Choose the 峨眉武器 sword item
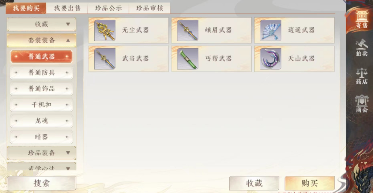 pos(211,30)
